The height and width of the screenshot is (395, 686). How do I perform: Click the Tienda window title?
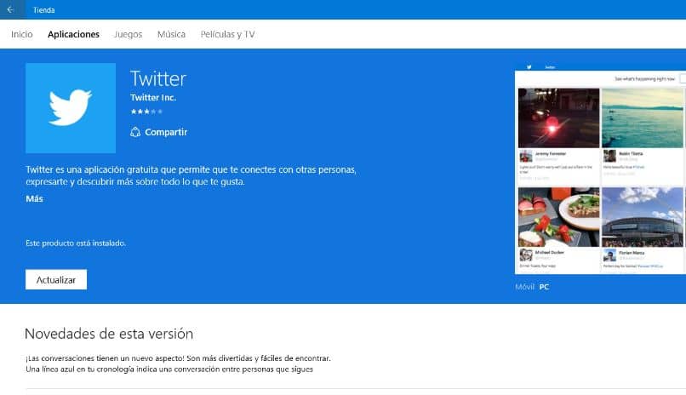[43, 9]
